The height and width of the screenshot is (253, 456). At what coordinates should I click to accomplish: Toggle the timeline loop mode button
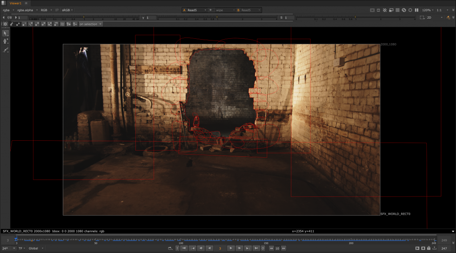[x=170, y=248]
